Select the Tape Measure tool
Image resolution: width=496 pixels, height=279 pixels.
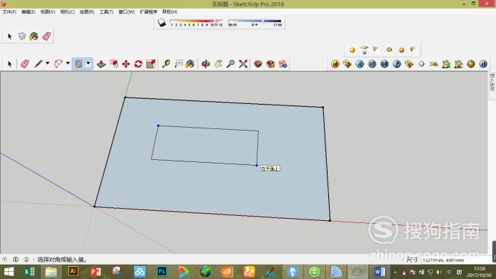[x=166, y=64]
